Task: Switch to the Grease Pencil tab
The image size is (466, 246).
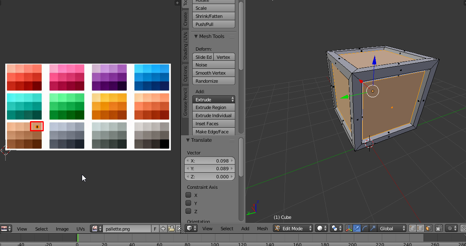Action: [185, 102]
